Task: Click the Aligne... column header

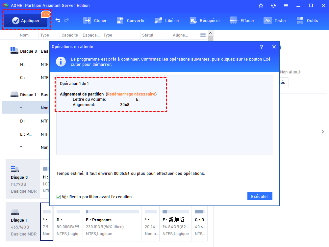Action: pos(180,35)
